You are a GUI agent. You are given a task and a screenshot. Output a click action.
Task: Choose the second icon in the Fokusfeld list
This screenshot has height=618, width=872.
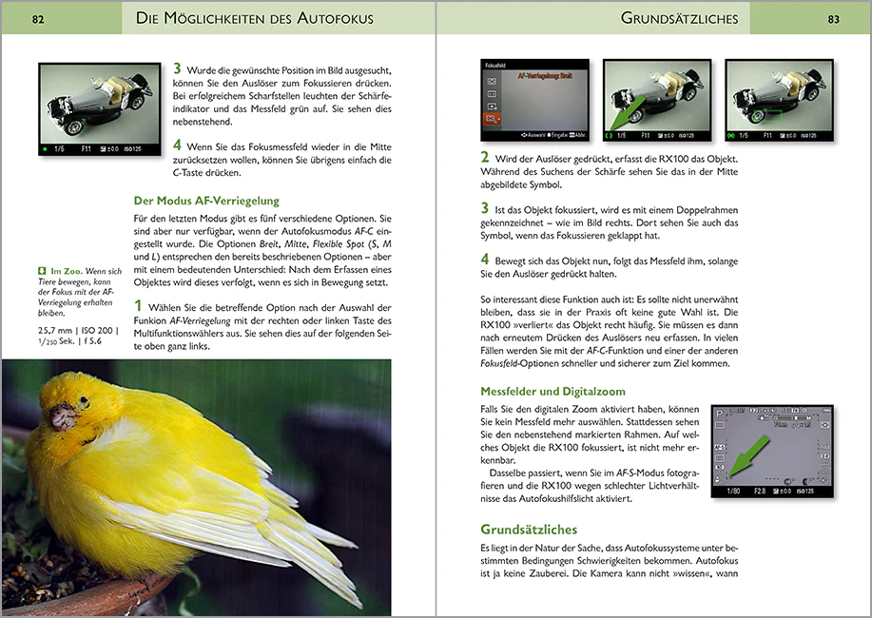point(492,95)
